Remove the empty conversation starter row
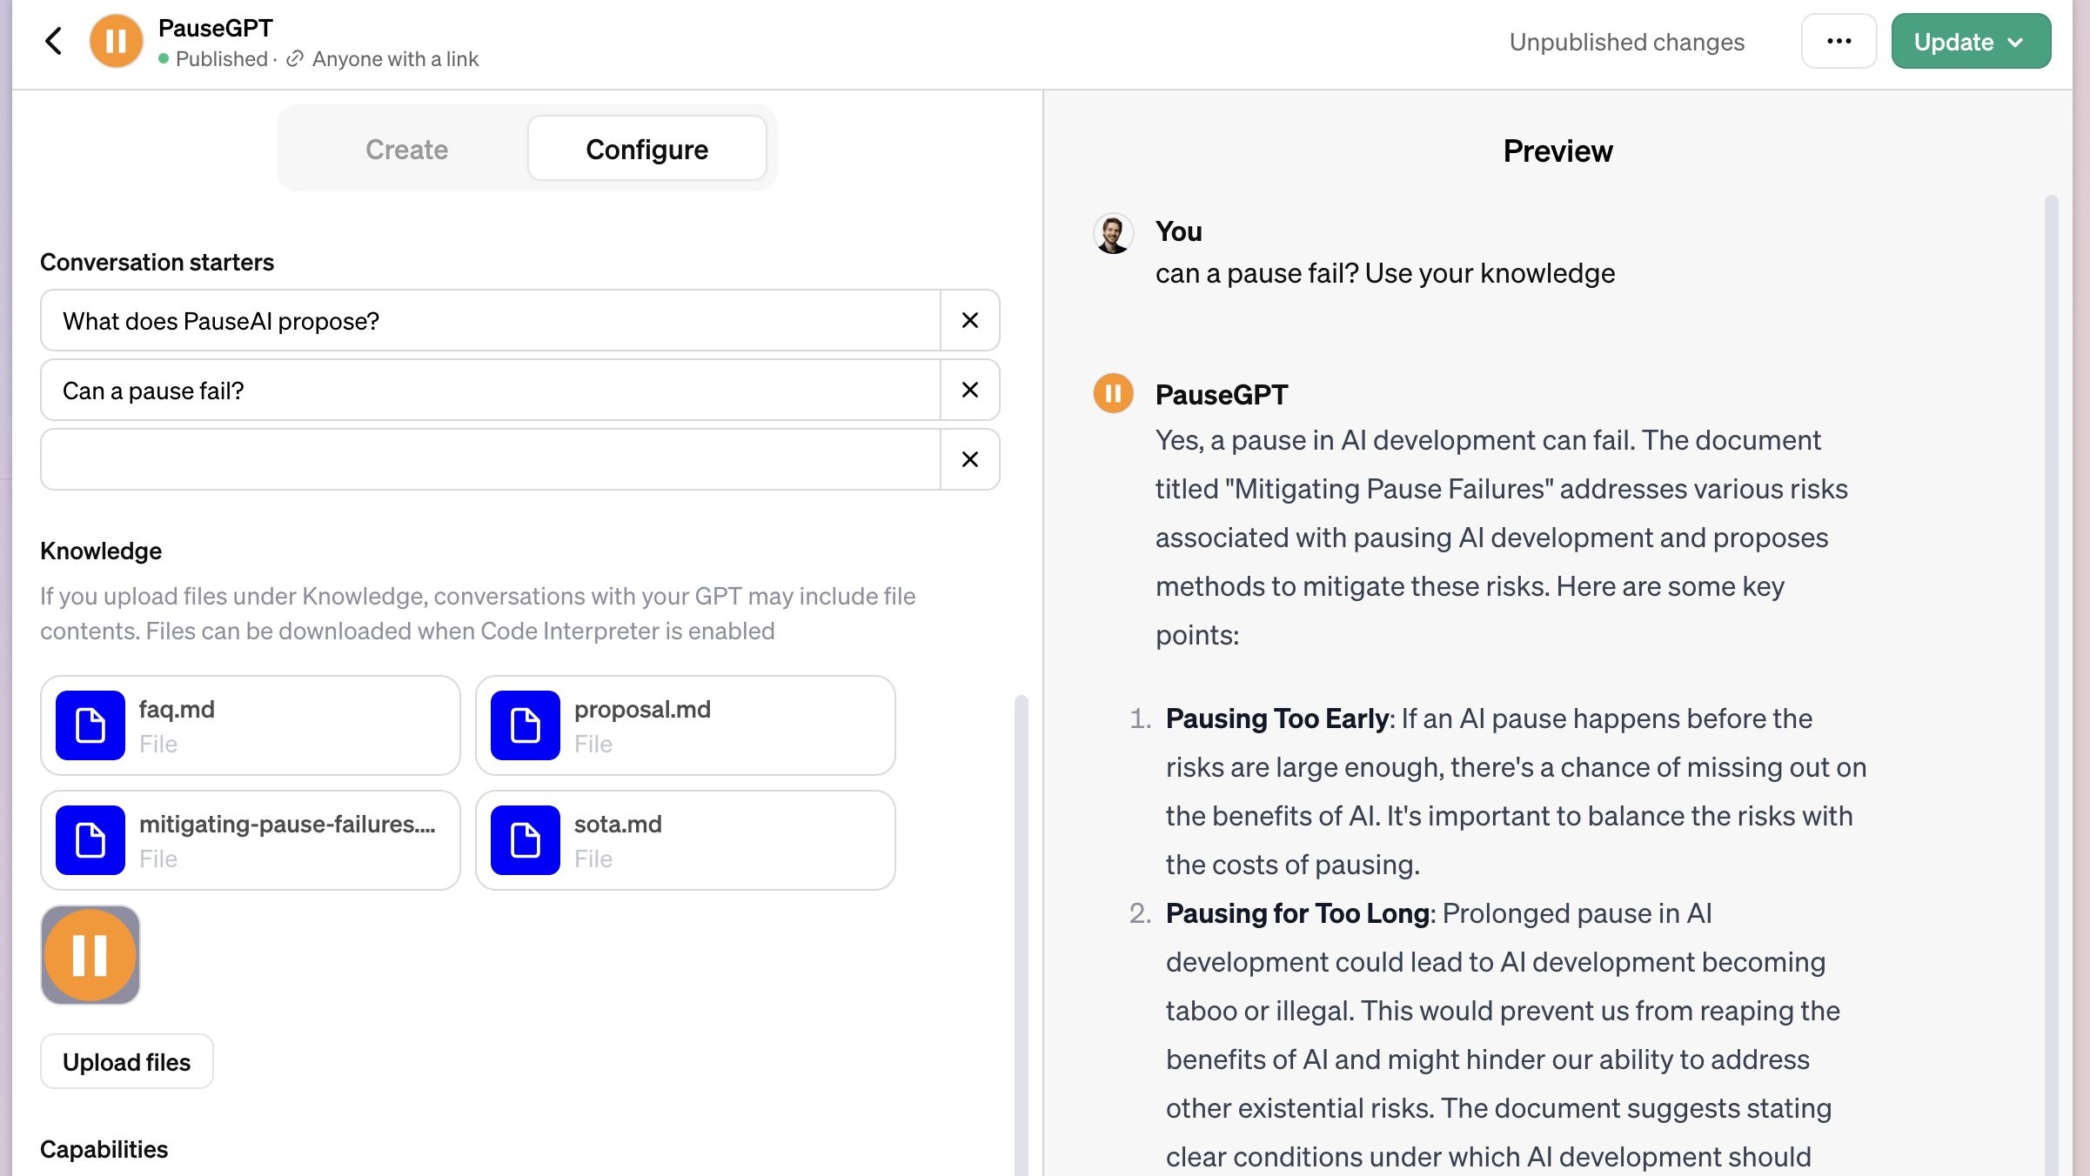Screen dimensions: 2090x1176 click(970, 459)
